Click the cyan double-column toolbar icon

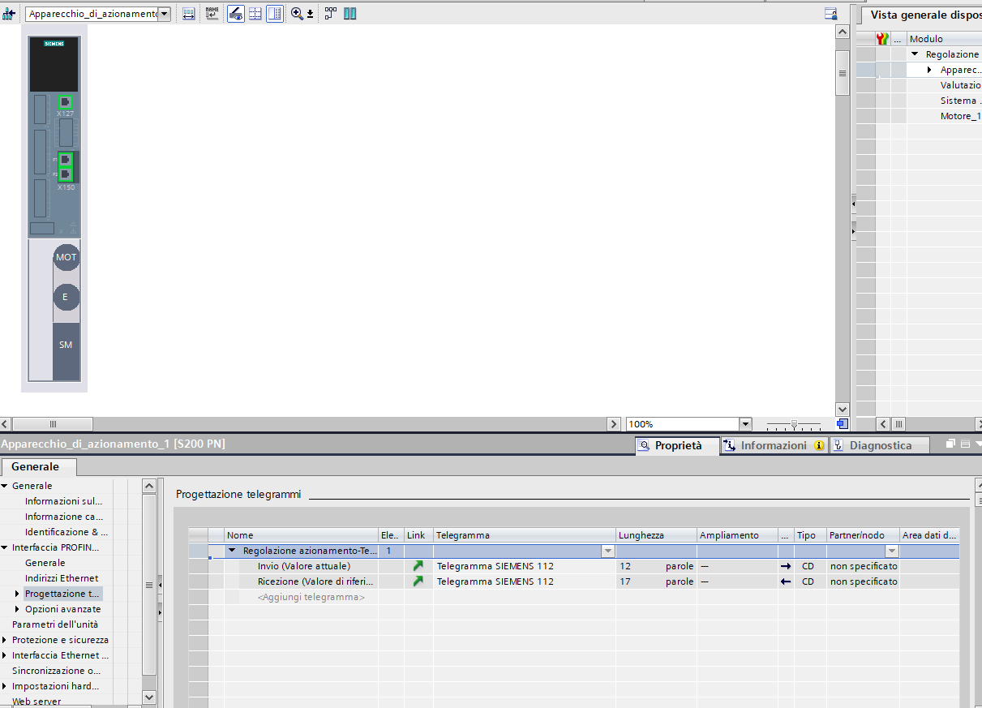click(x=350, y=14)
